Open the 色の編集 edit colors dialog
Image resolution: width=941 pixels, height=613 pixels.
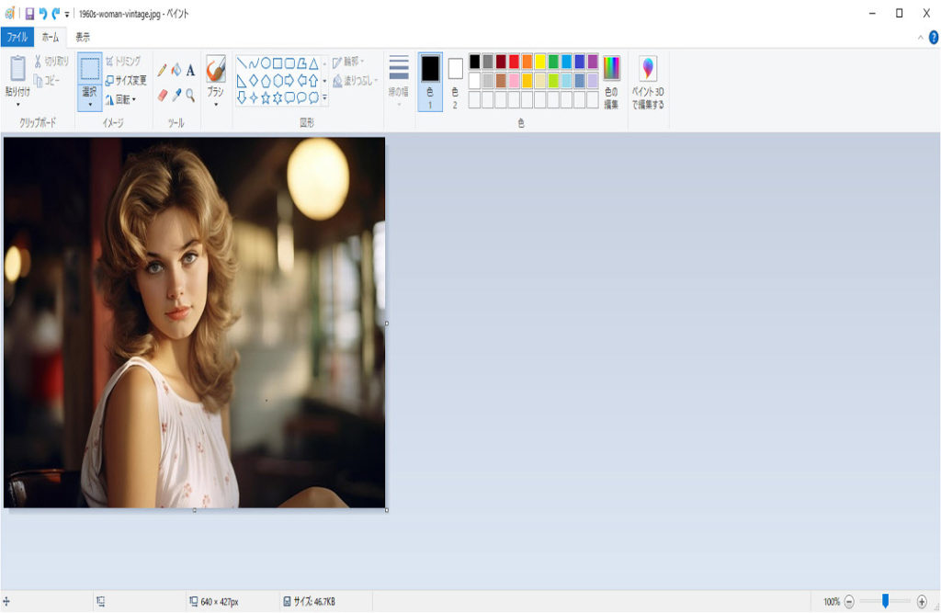611,83
